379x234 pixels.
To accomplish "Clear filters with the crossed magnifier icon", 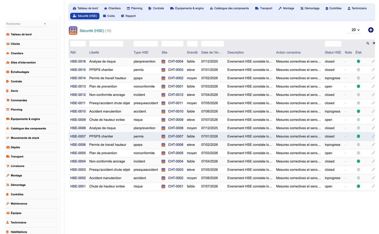I will pyautogui.click(x=374, y=43).
